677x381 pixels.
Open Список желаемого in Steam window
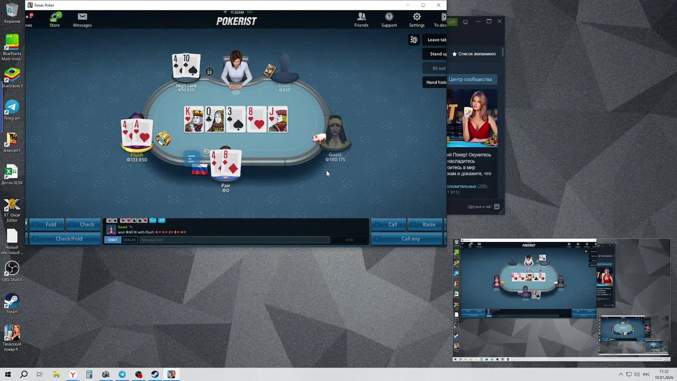click(x=474, y=54)
